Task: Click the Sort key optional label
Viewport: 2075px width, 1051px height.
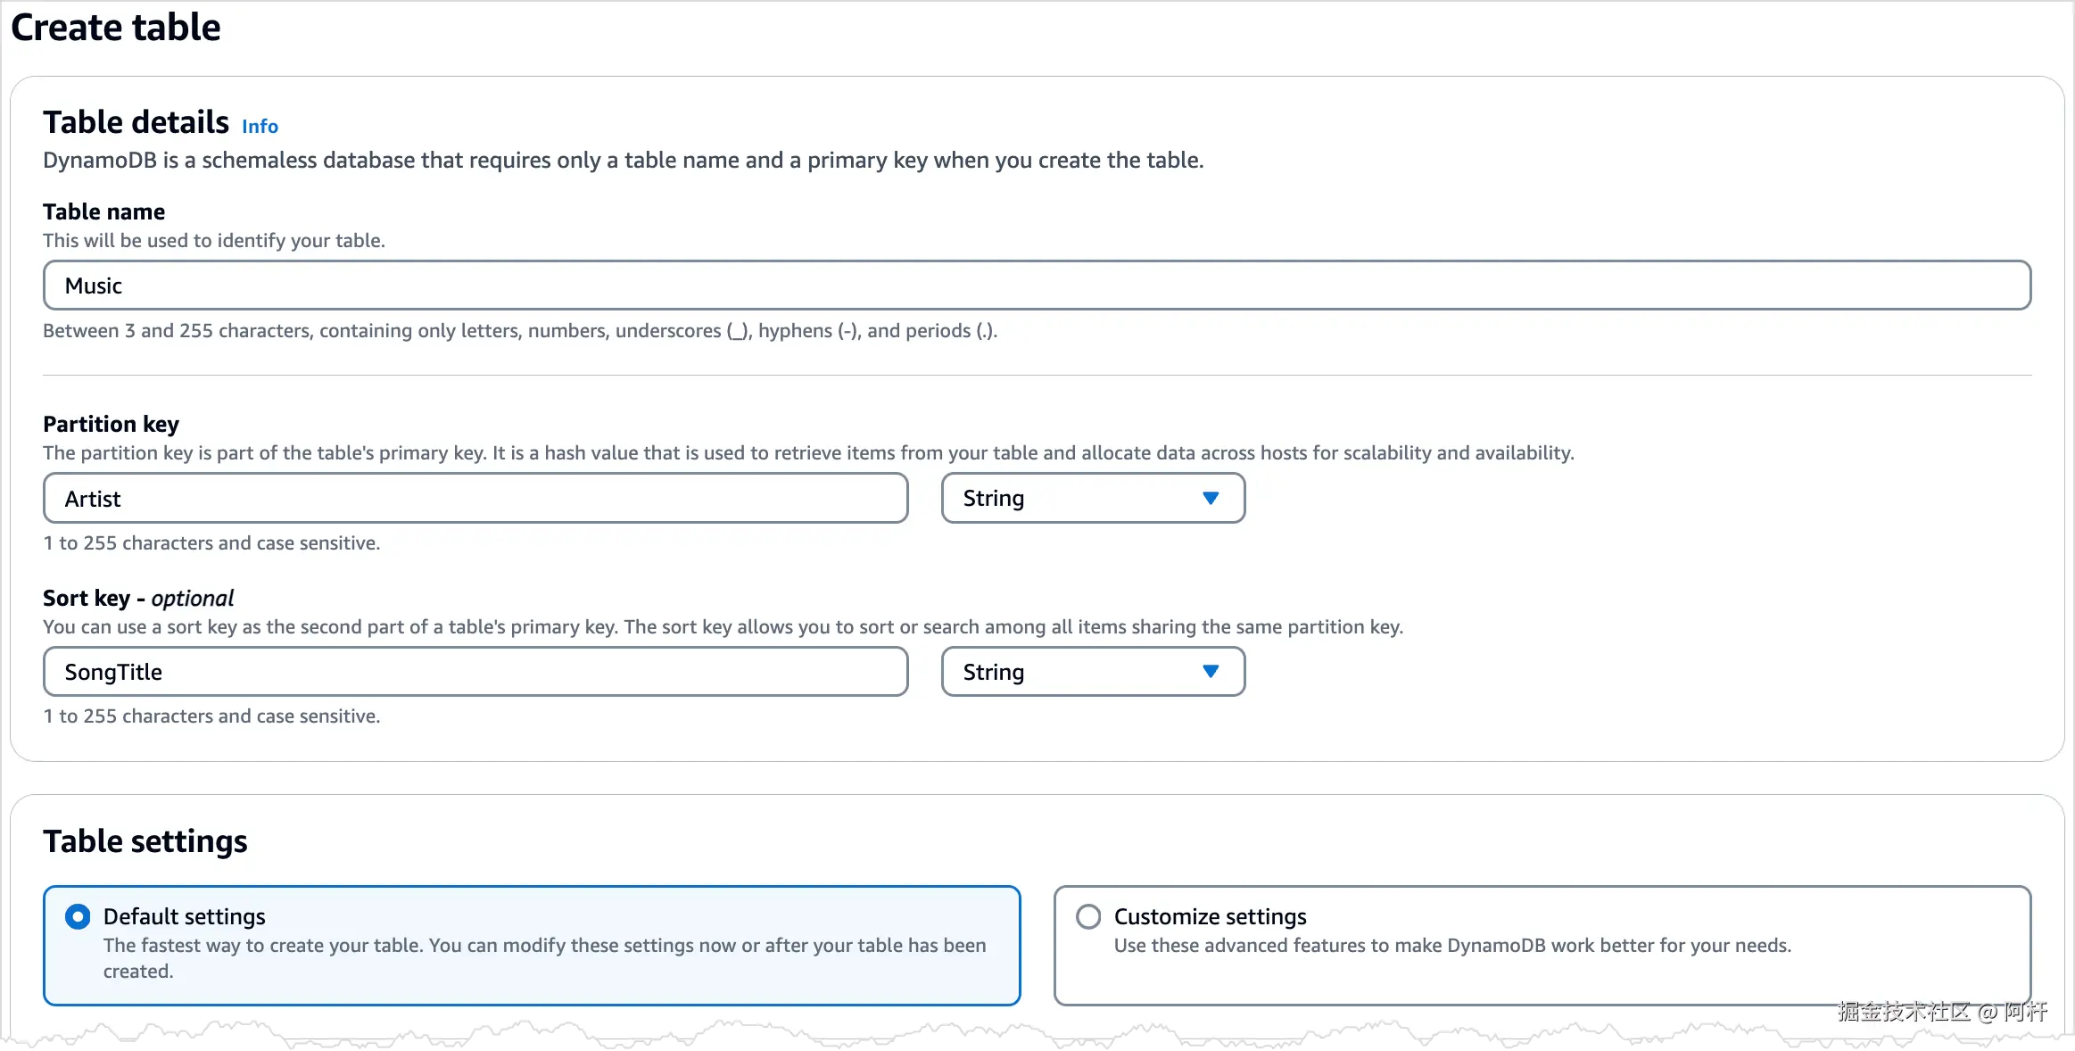Action: (138, 598)
